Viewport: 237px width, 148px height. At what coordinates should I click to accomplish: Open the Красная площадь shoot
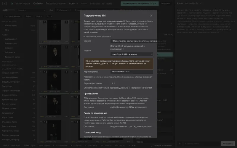[x=18, y=100]
